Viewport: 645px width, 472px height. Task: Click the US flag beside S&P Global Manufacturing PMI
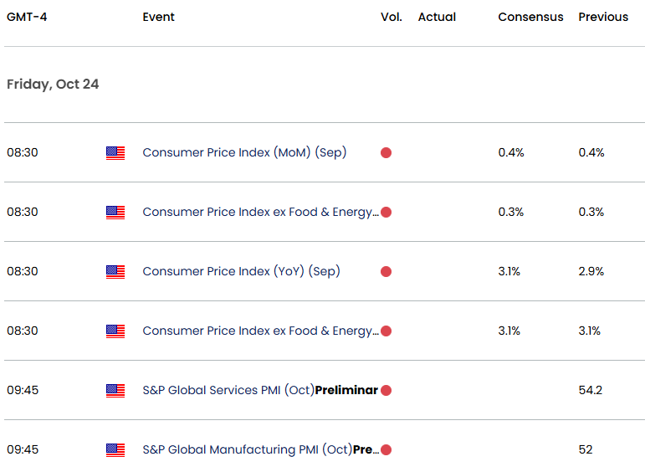(115, 450)
